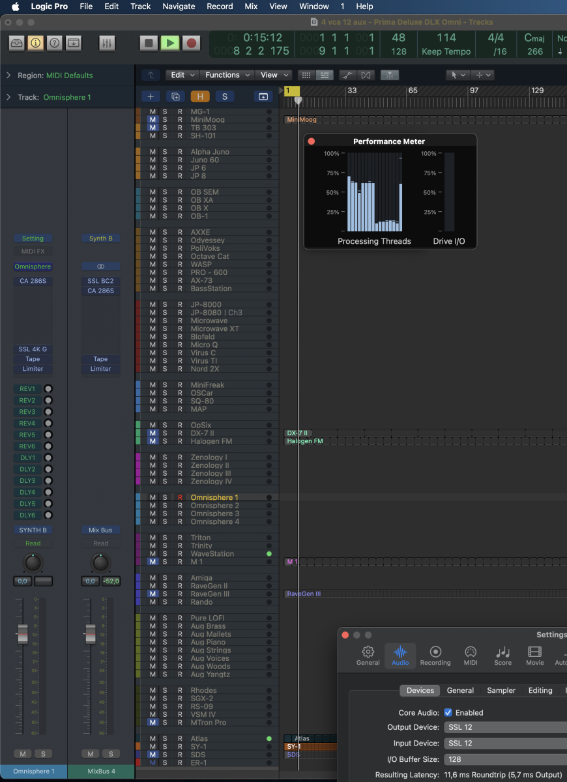Click the Omnisphere 1 volume fader
The height and width of the screenshot is (782, 567).
[23, 633]
